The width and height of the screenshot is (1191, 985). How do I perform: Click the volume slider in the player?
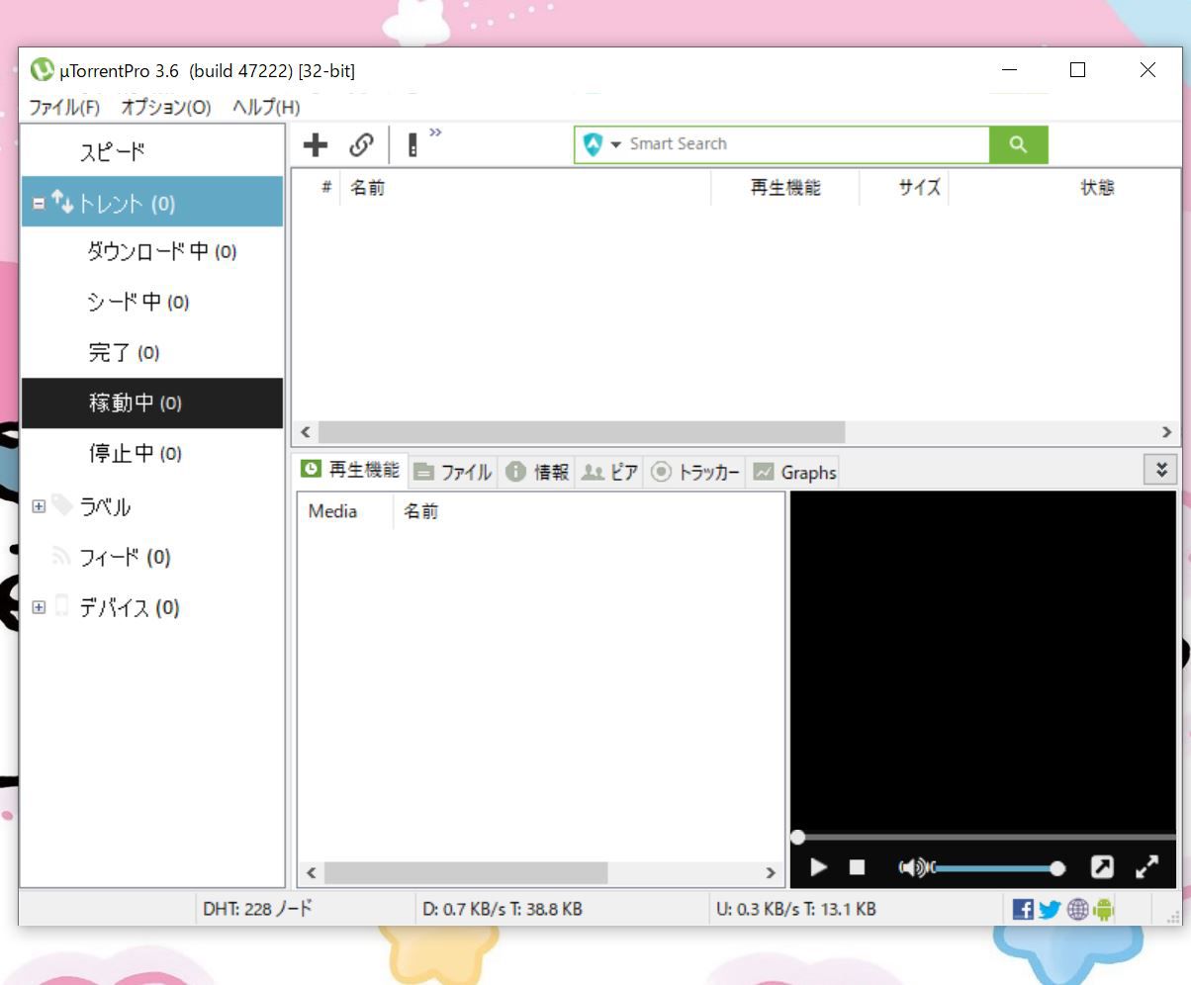[x=994, y=868]
